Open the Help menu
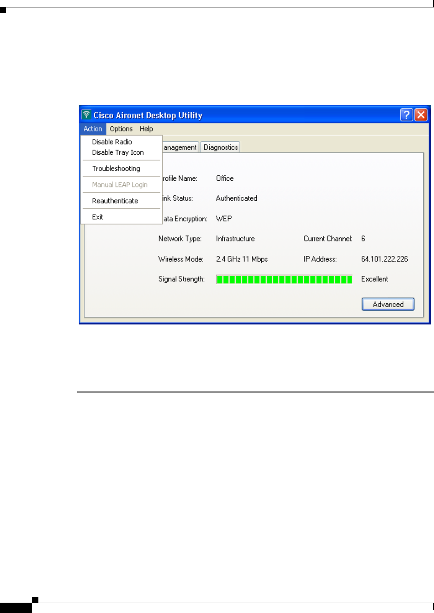Viewport: 434px width, 613px height. (x=146, y=129)
